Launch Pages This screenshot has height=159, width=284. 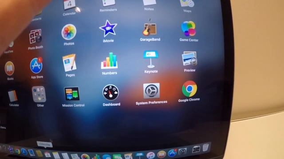pos(69,63)
